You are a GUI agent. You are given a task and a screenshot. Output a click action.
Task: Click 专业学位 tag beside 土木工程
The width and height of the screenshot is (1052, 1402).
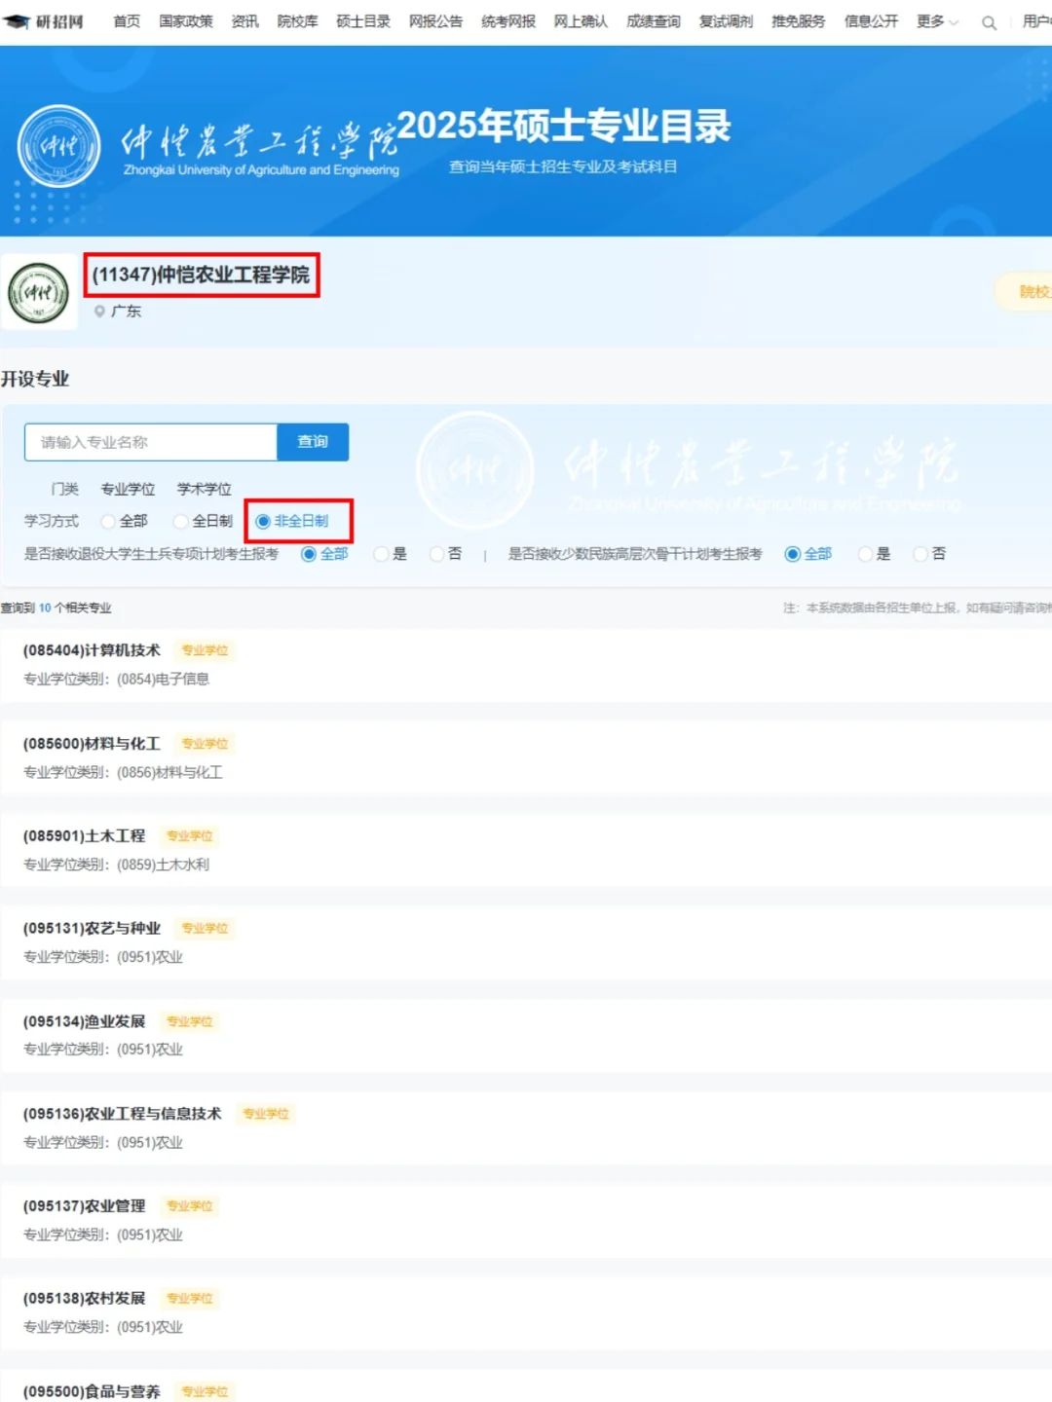(x=189, y=836)
